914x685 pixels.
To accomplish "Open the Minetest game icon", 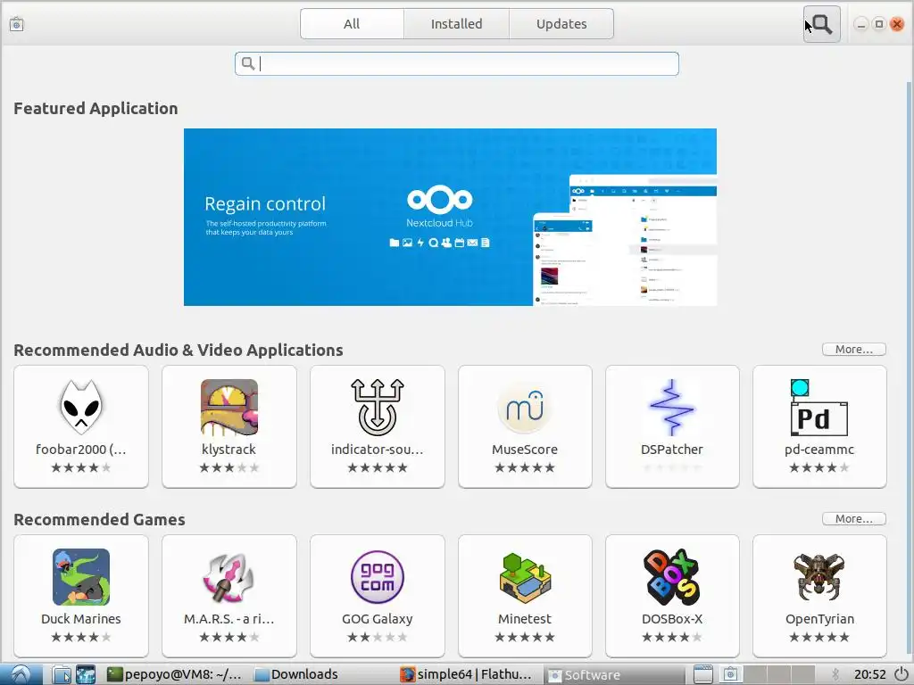I will (x=525, y=577).
